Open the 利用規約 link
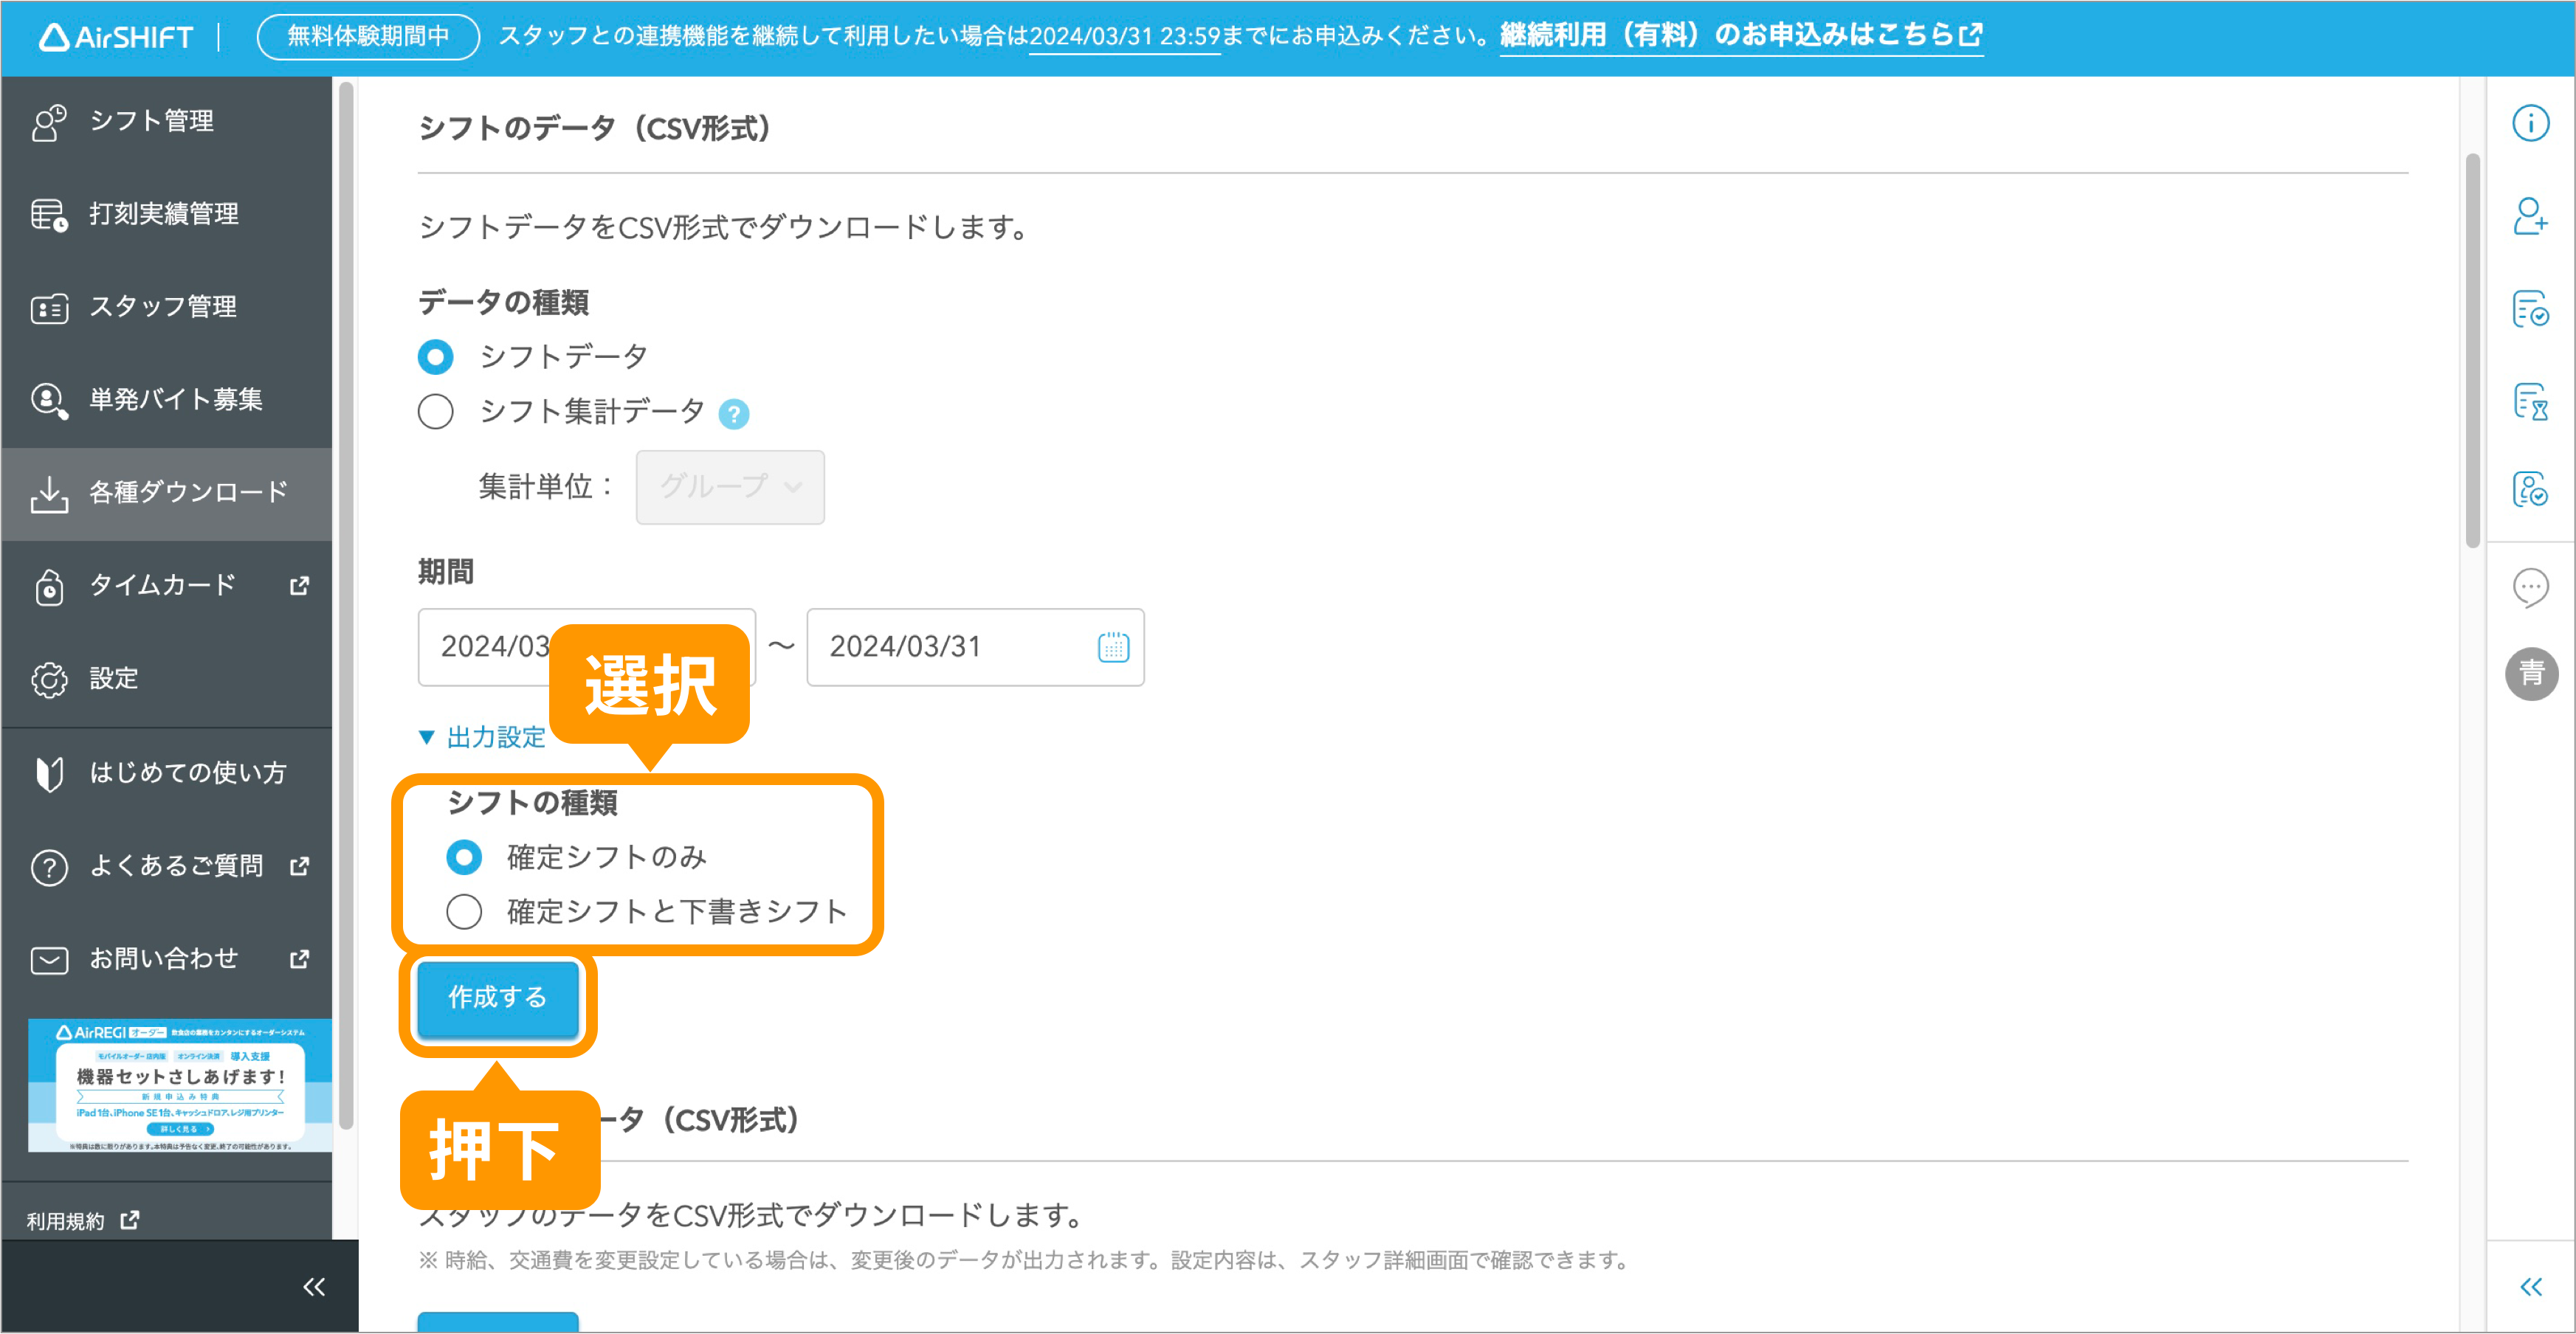The height and width of the screenshot is (1334, 2576). (82, 1220)
